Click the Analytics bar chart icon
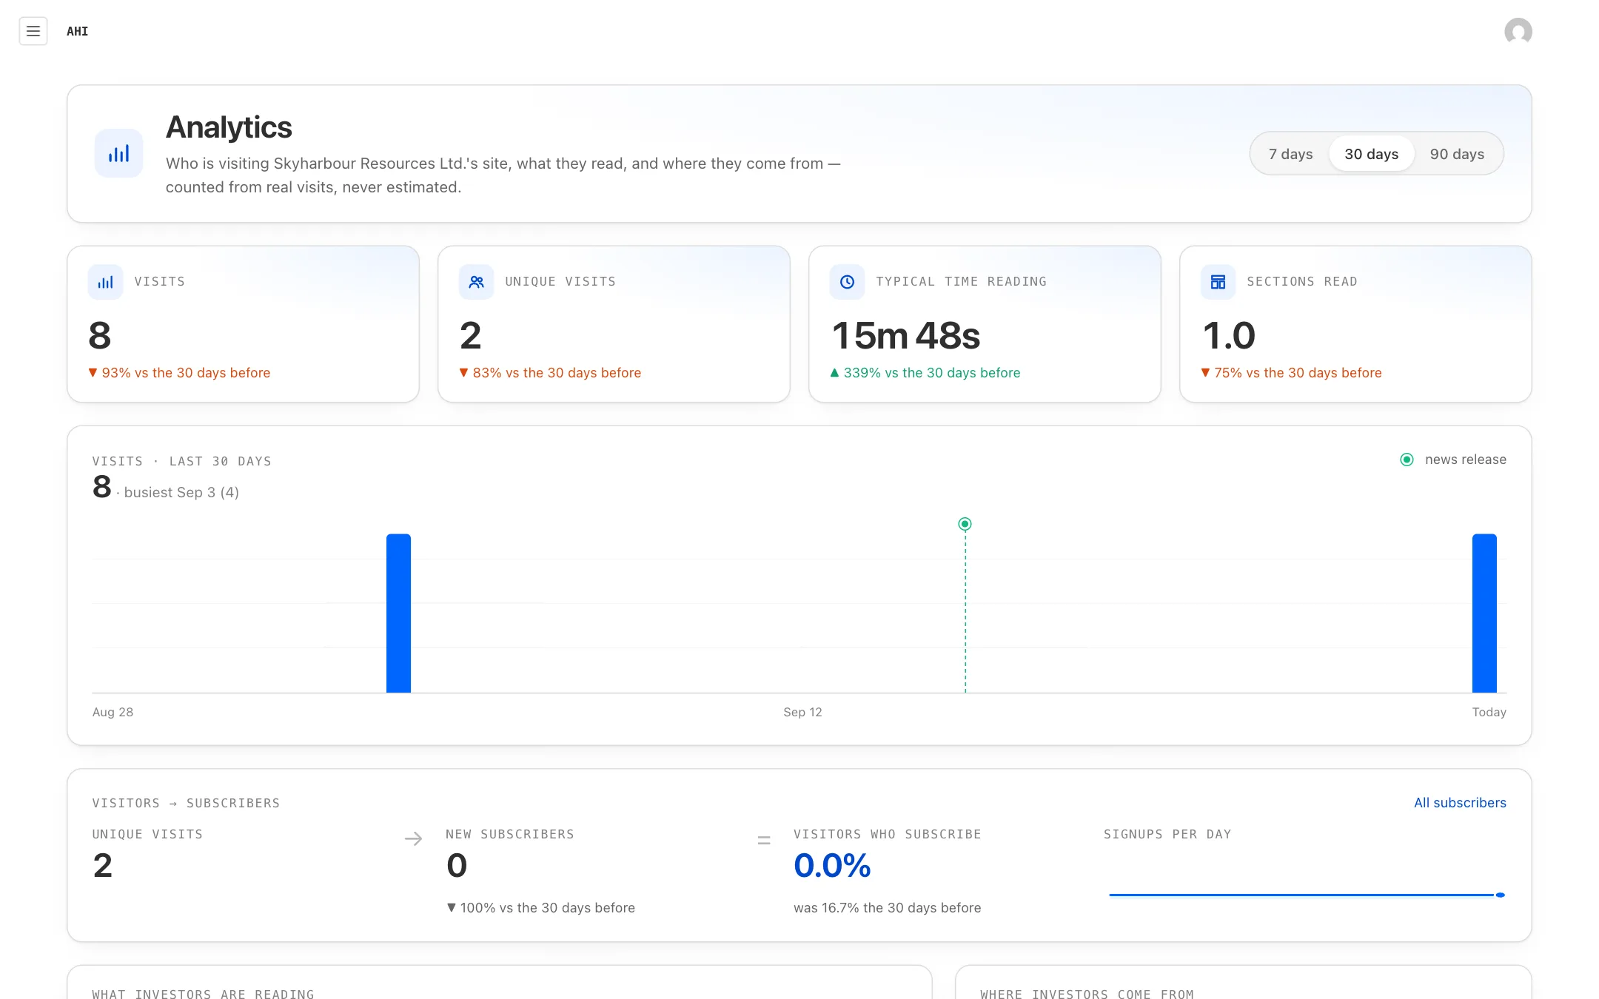This screenshot has height=999, width=1599. click(x=118, y=153)
